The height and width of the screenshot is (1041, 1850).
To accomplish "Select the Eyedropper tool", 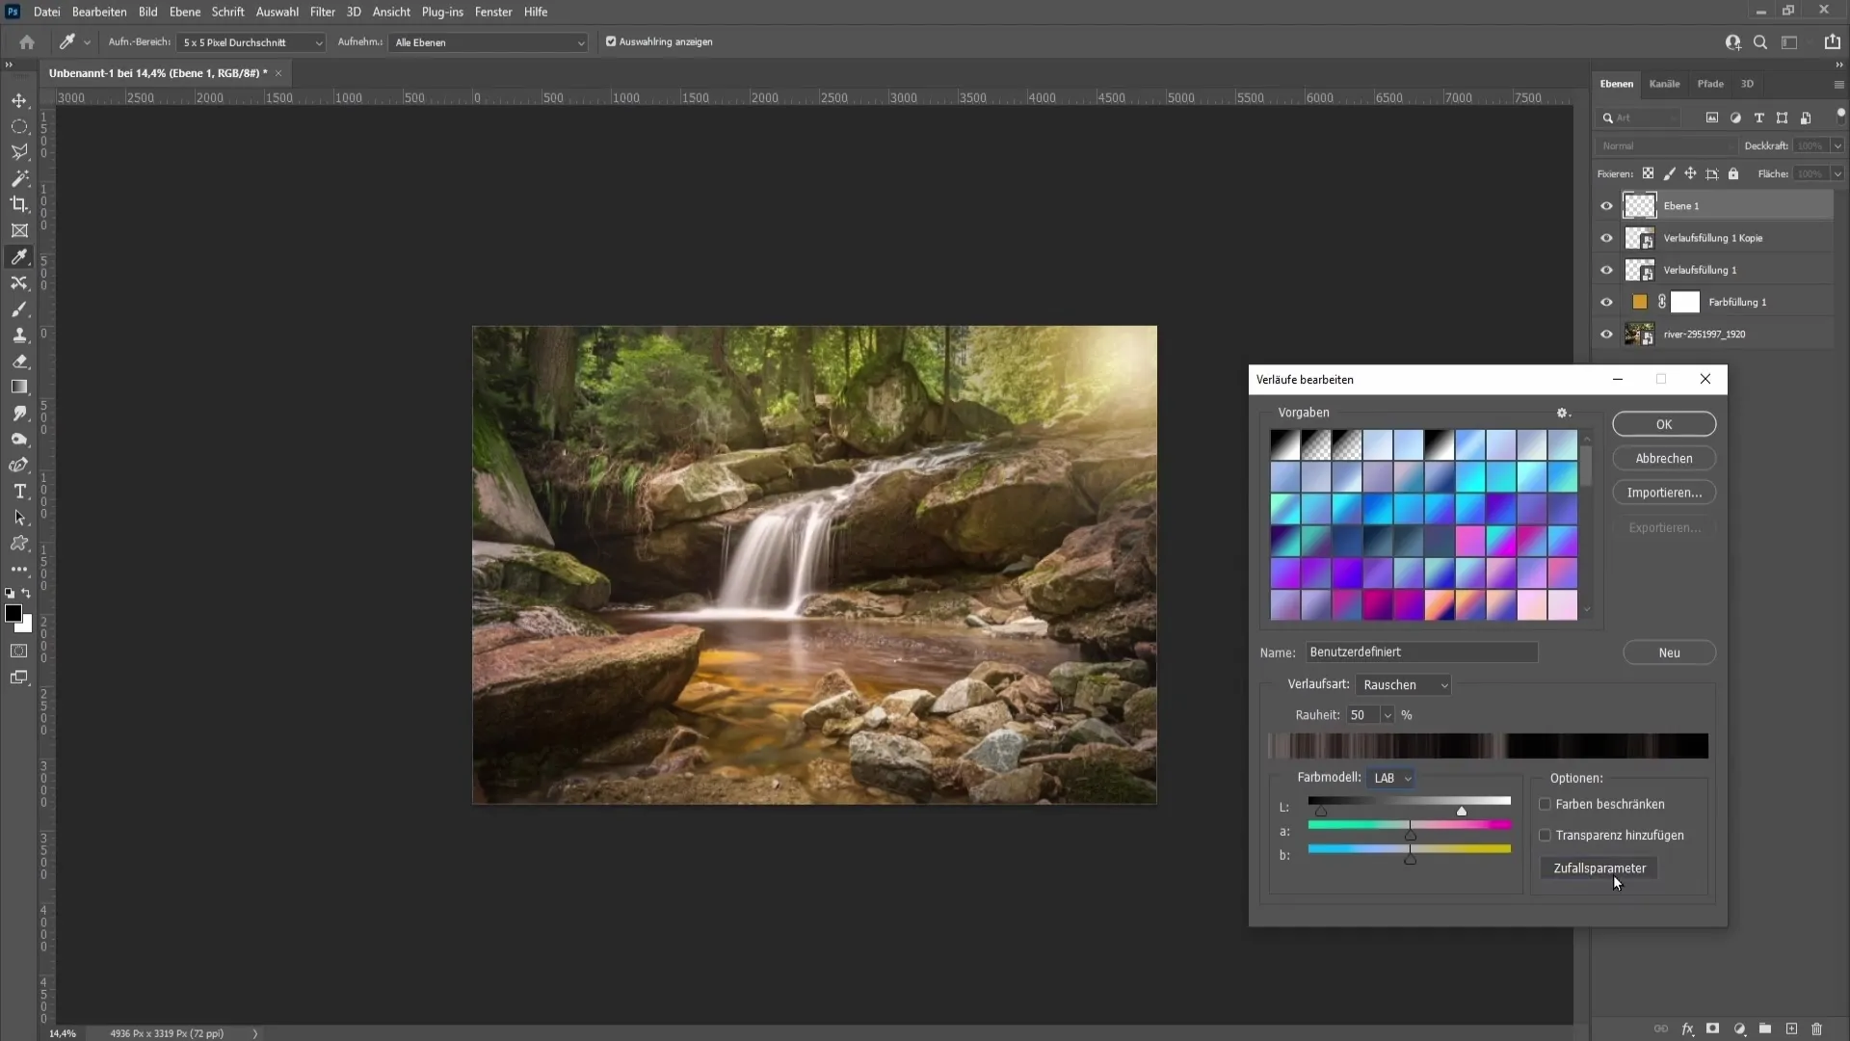I will click(x=19, y=256).
